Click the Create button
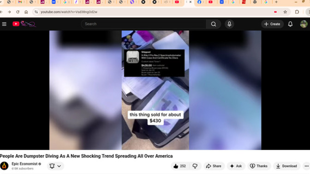Viewport: 310px width, 174px height. pos(272,24)
